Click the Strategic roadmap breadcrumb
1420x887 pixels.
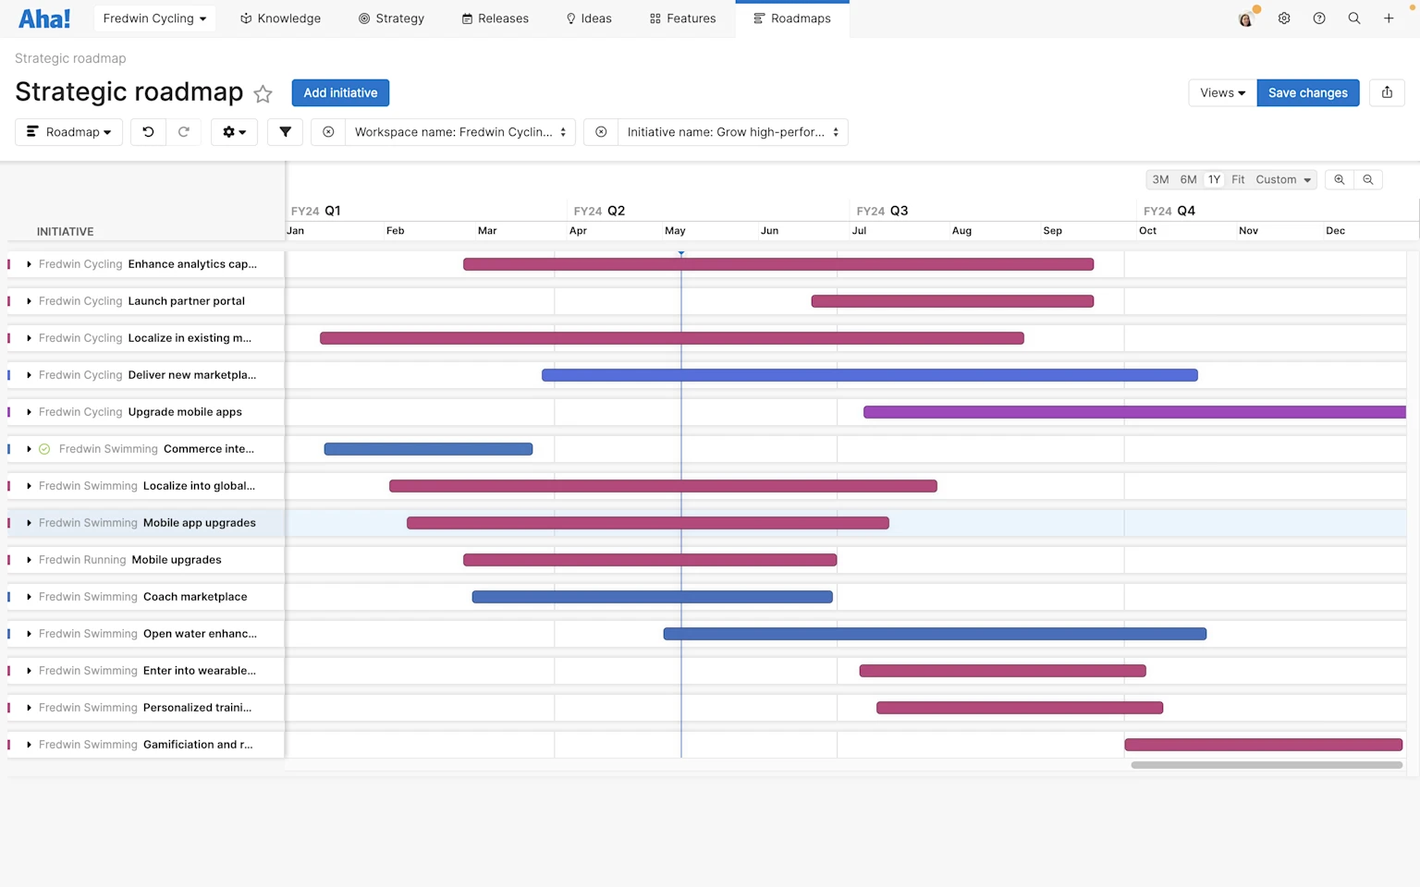70,58
